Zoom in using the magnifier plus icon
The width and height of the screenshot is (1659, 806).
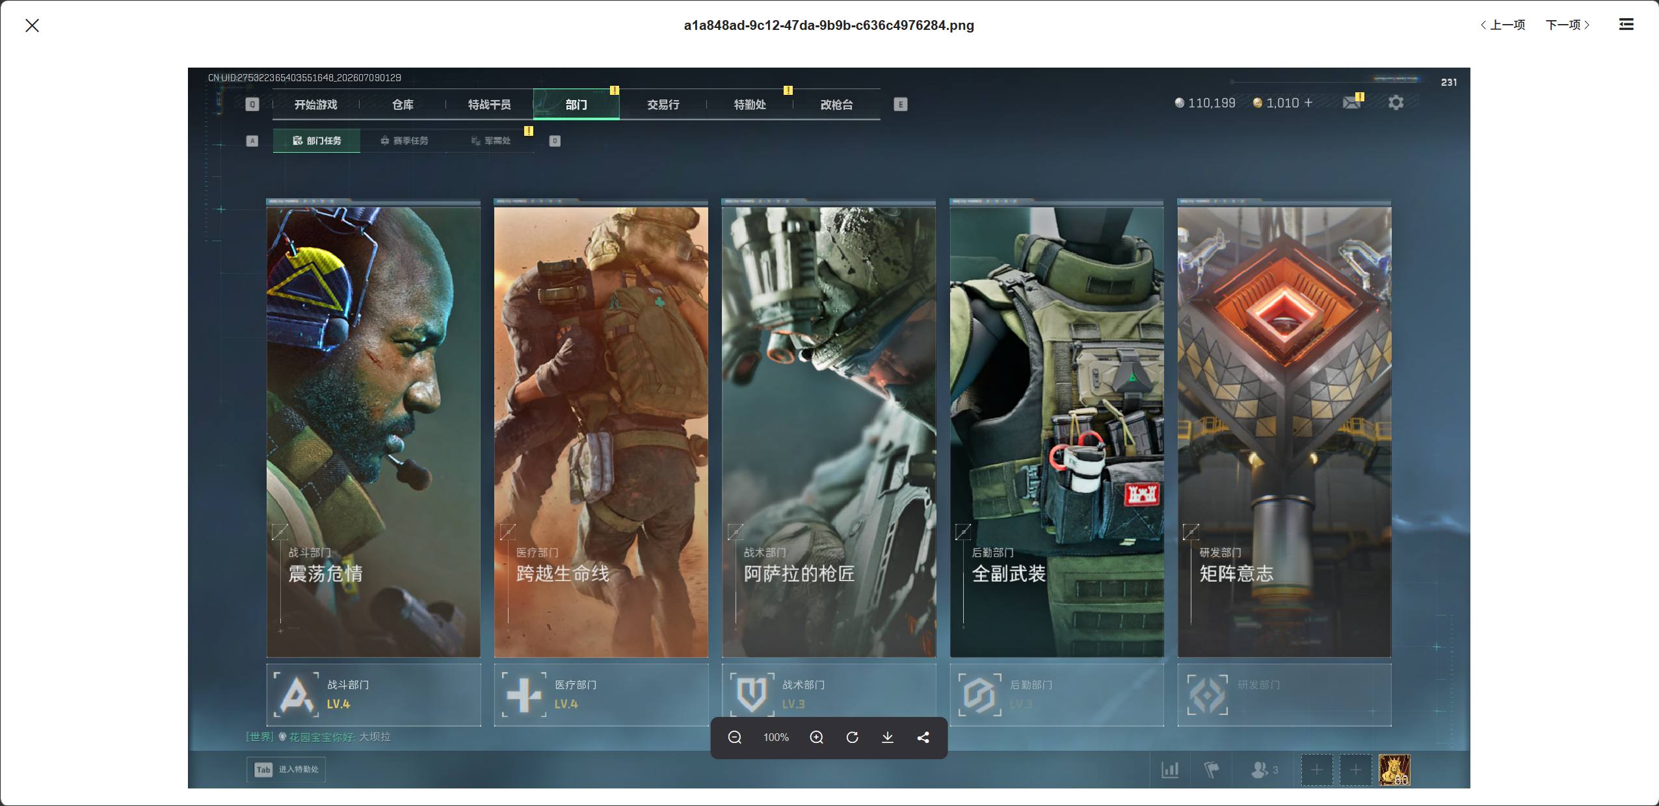click(817, 737)
